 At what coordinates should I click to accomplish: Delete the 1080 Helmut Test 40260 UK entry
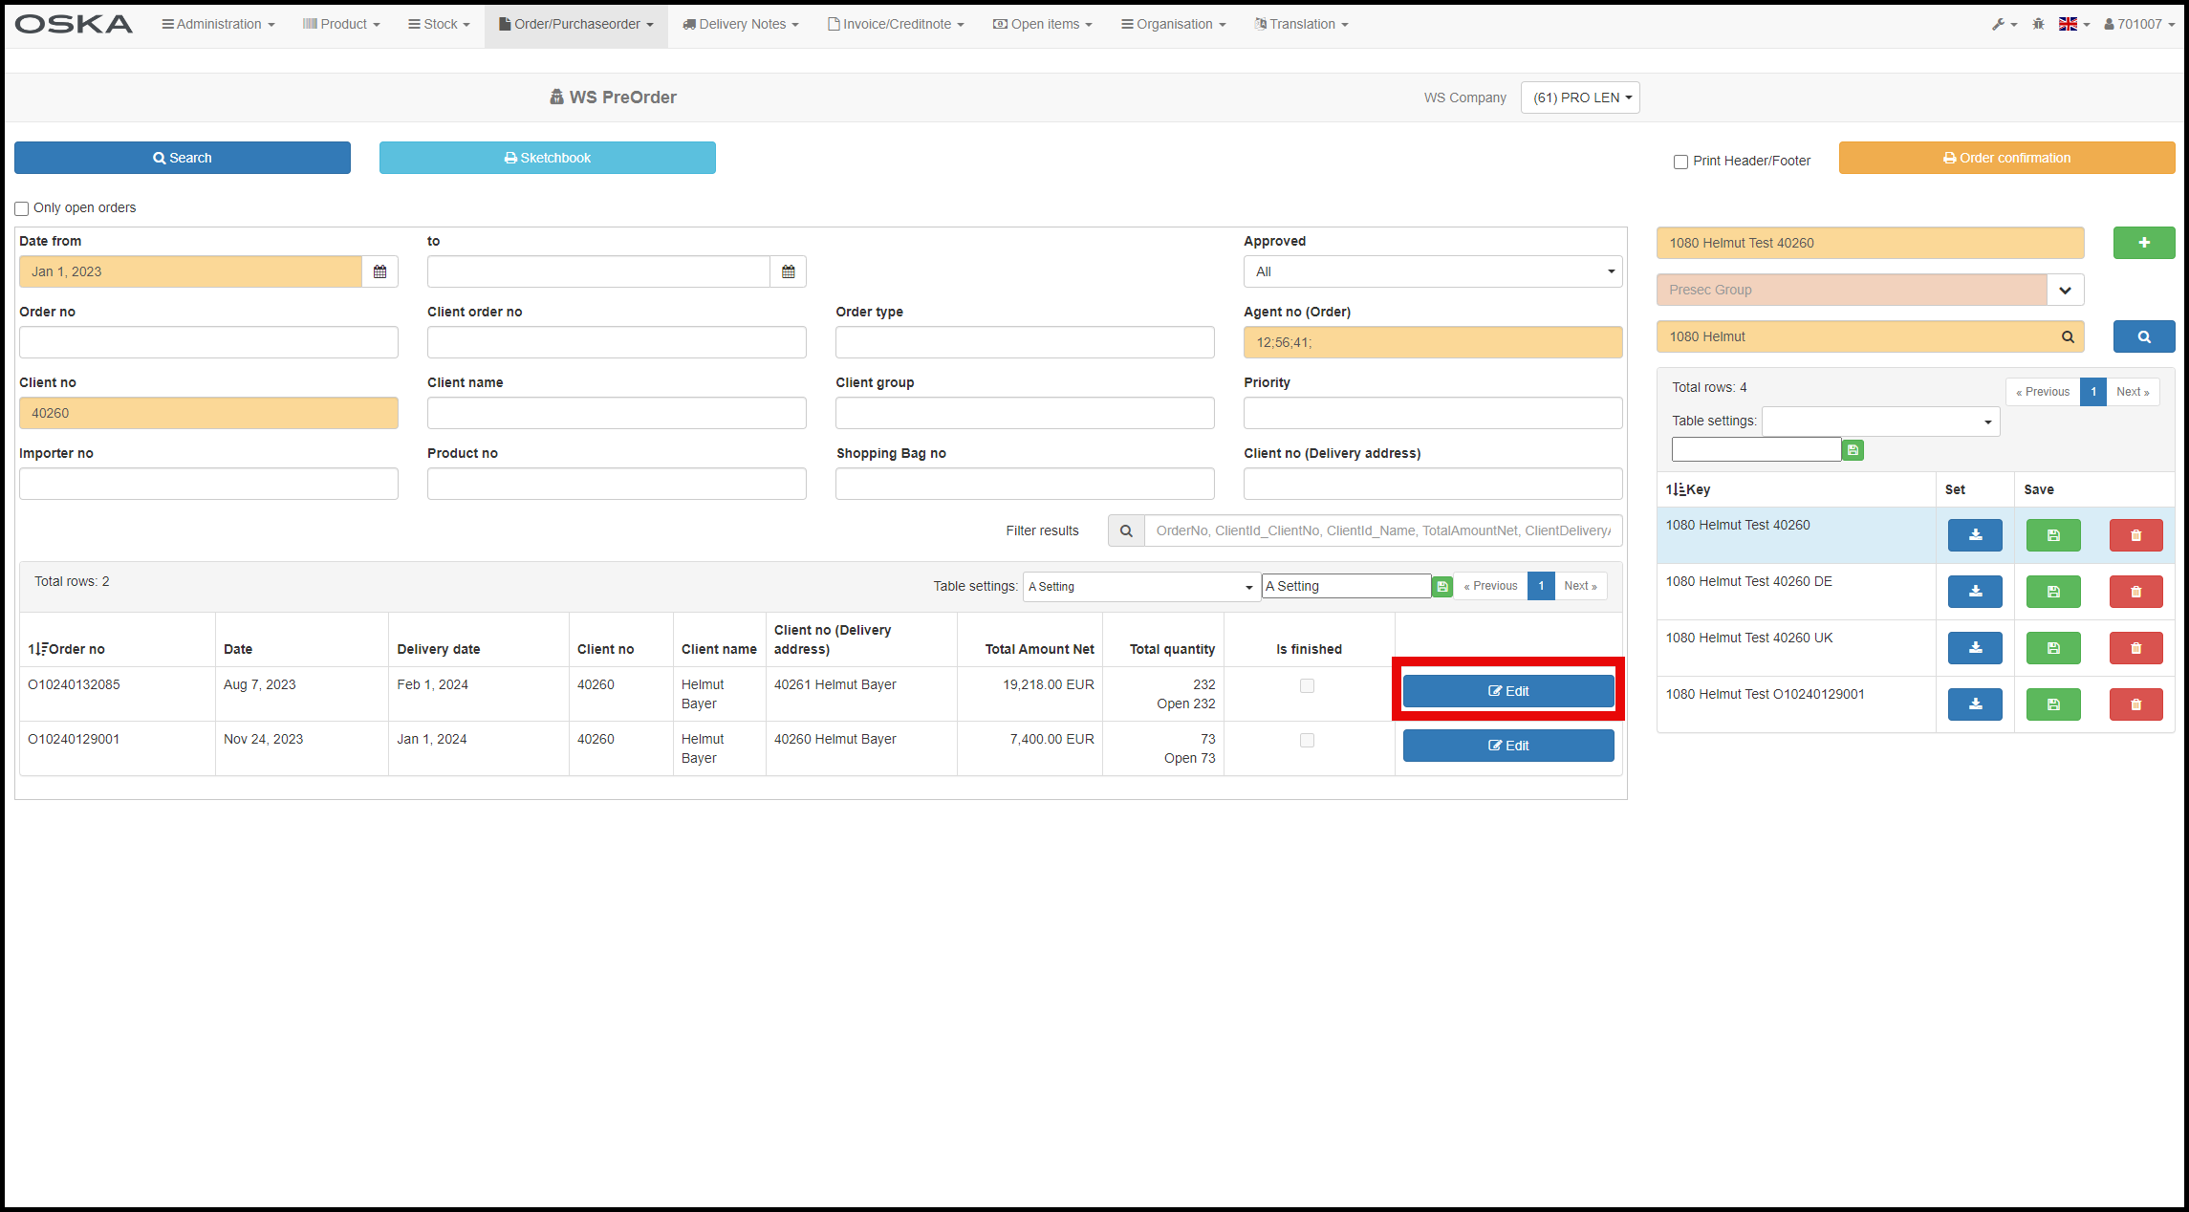(2135, 648)
